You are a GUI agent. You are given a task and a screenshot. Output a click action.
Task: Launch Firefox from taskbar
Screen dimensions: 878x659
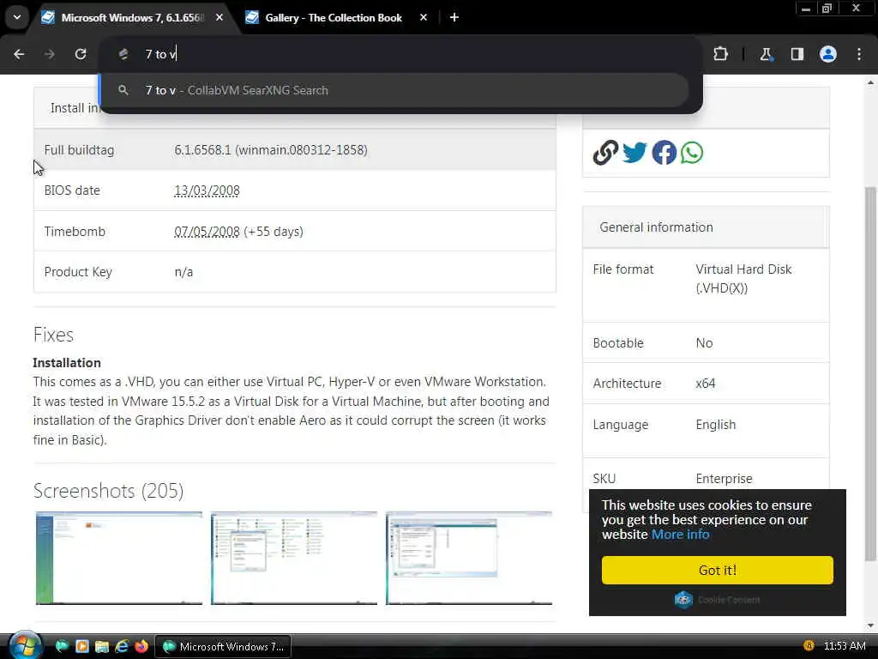pyautogui.click(x=141, y=646)
